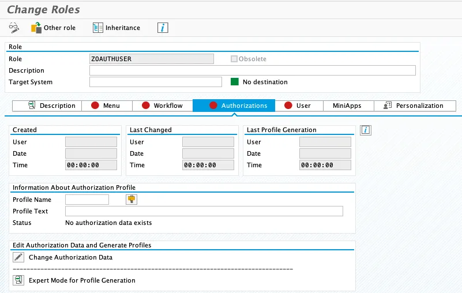Select the Workflow tab
462x293 pixels.
[x=162, y=106]
